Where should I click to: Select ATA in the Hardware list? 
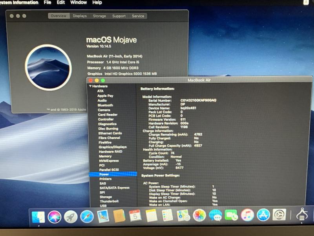click(x=100, y=91)
